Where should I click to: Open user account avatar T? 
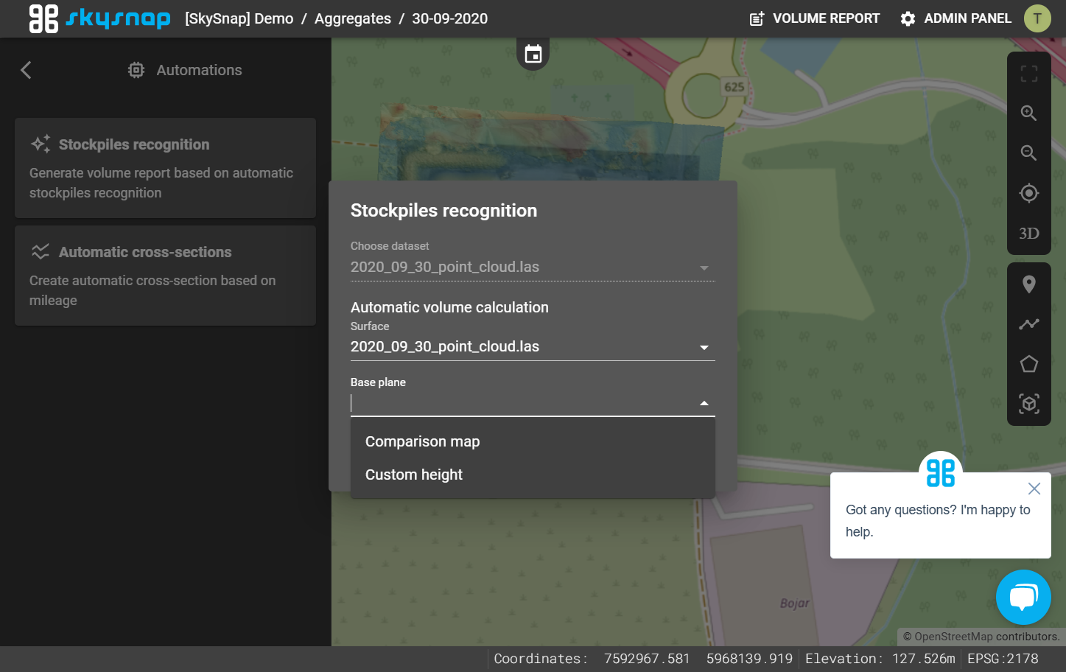[1037, 18]
